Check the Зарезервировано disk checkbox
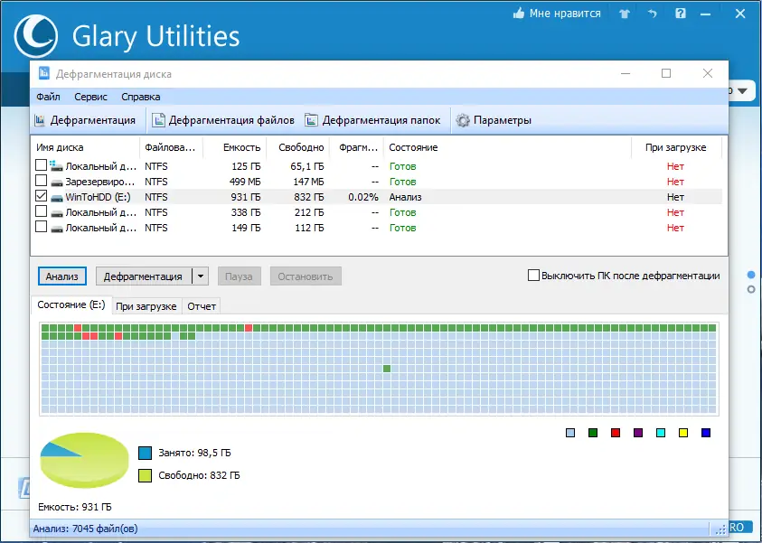Screen dimensions: 762x543 [x=42, y=181]
